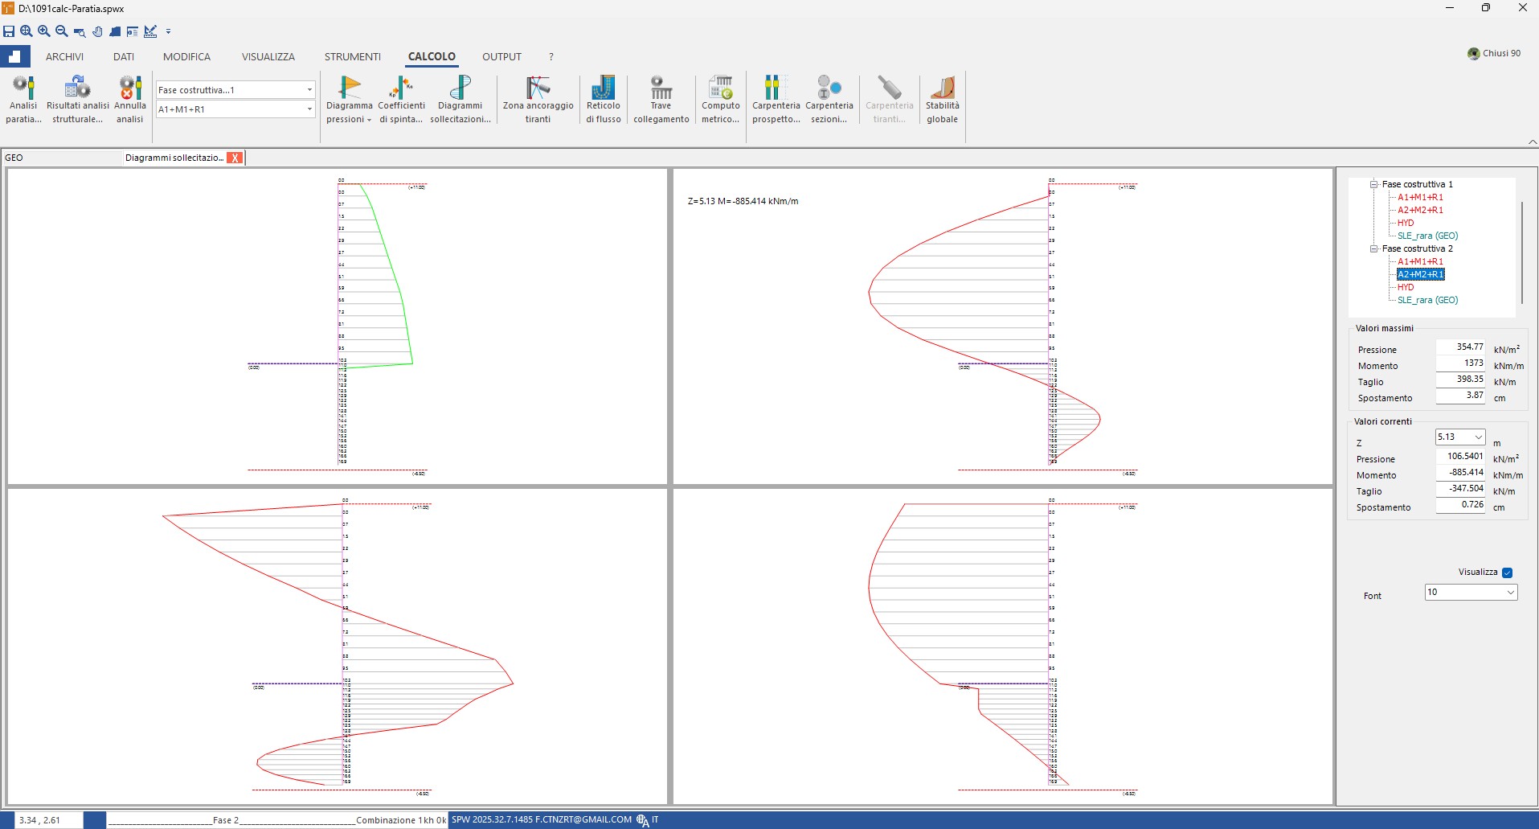
Task: Open Computo metrico
Action: pyautogui.click(x=721, y=100)
